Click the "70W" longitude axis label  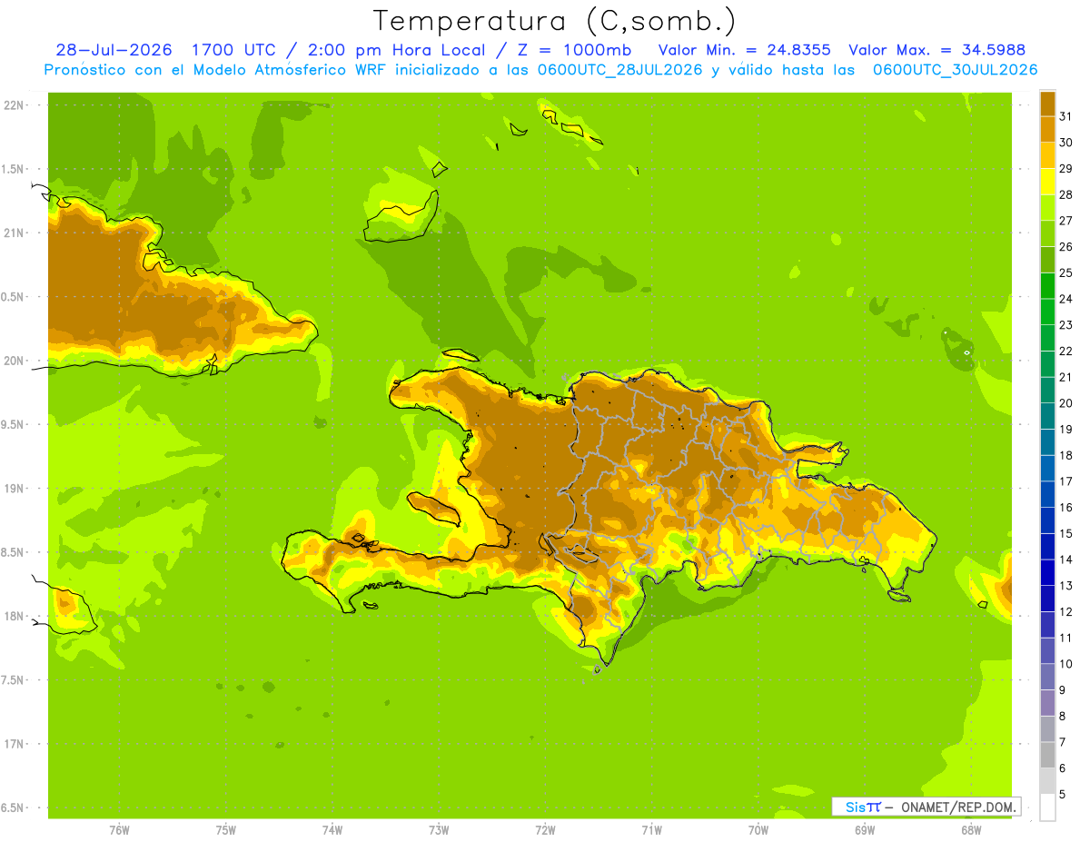point(758,830)
